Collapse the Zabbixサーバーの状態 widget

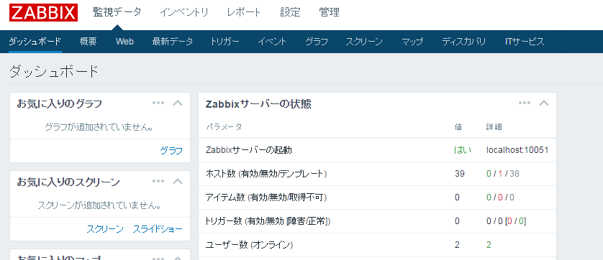[544, 103]
